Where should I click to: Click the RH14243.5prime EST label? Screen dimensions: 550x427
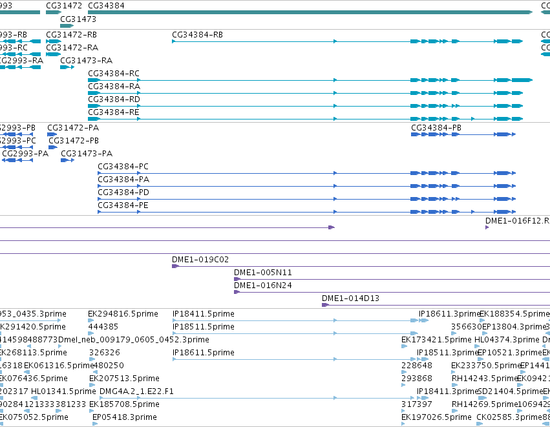click(x=485, y=379)
